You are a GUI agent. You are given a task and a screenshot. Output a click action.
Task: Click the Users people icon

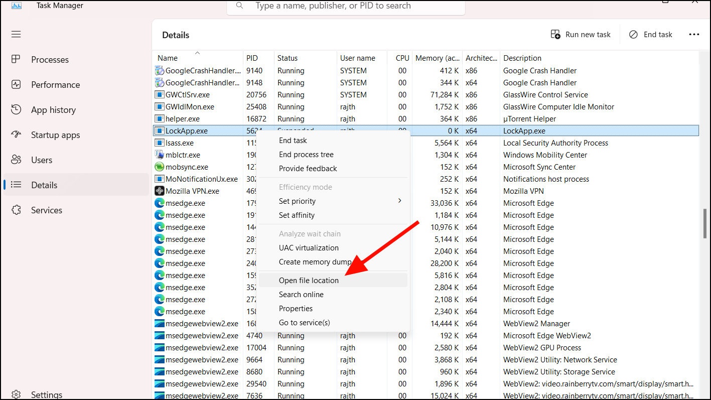click(16, 160)
